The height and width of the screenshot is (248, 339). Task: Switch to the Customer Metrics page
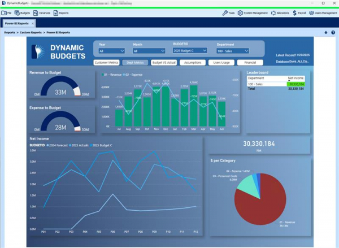click(106, 63)
